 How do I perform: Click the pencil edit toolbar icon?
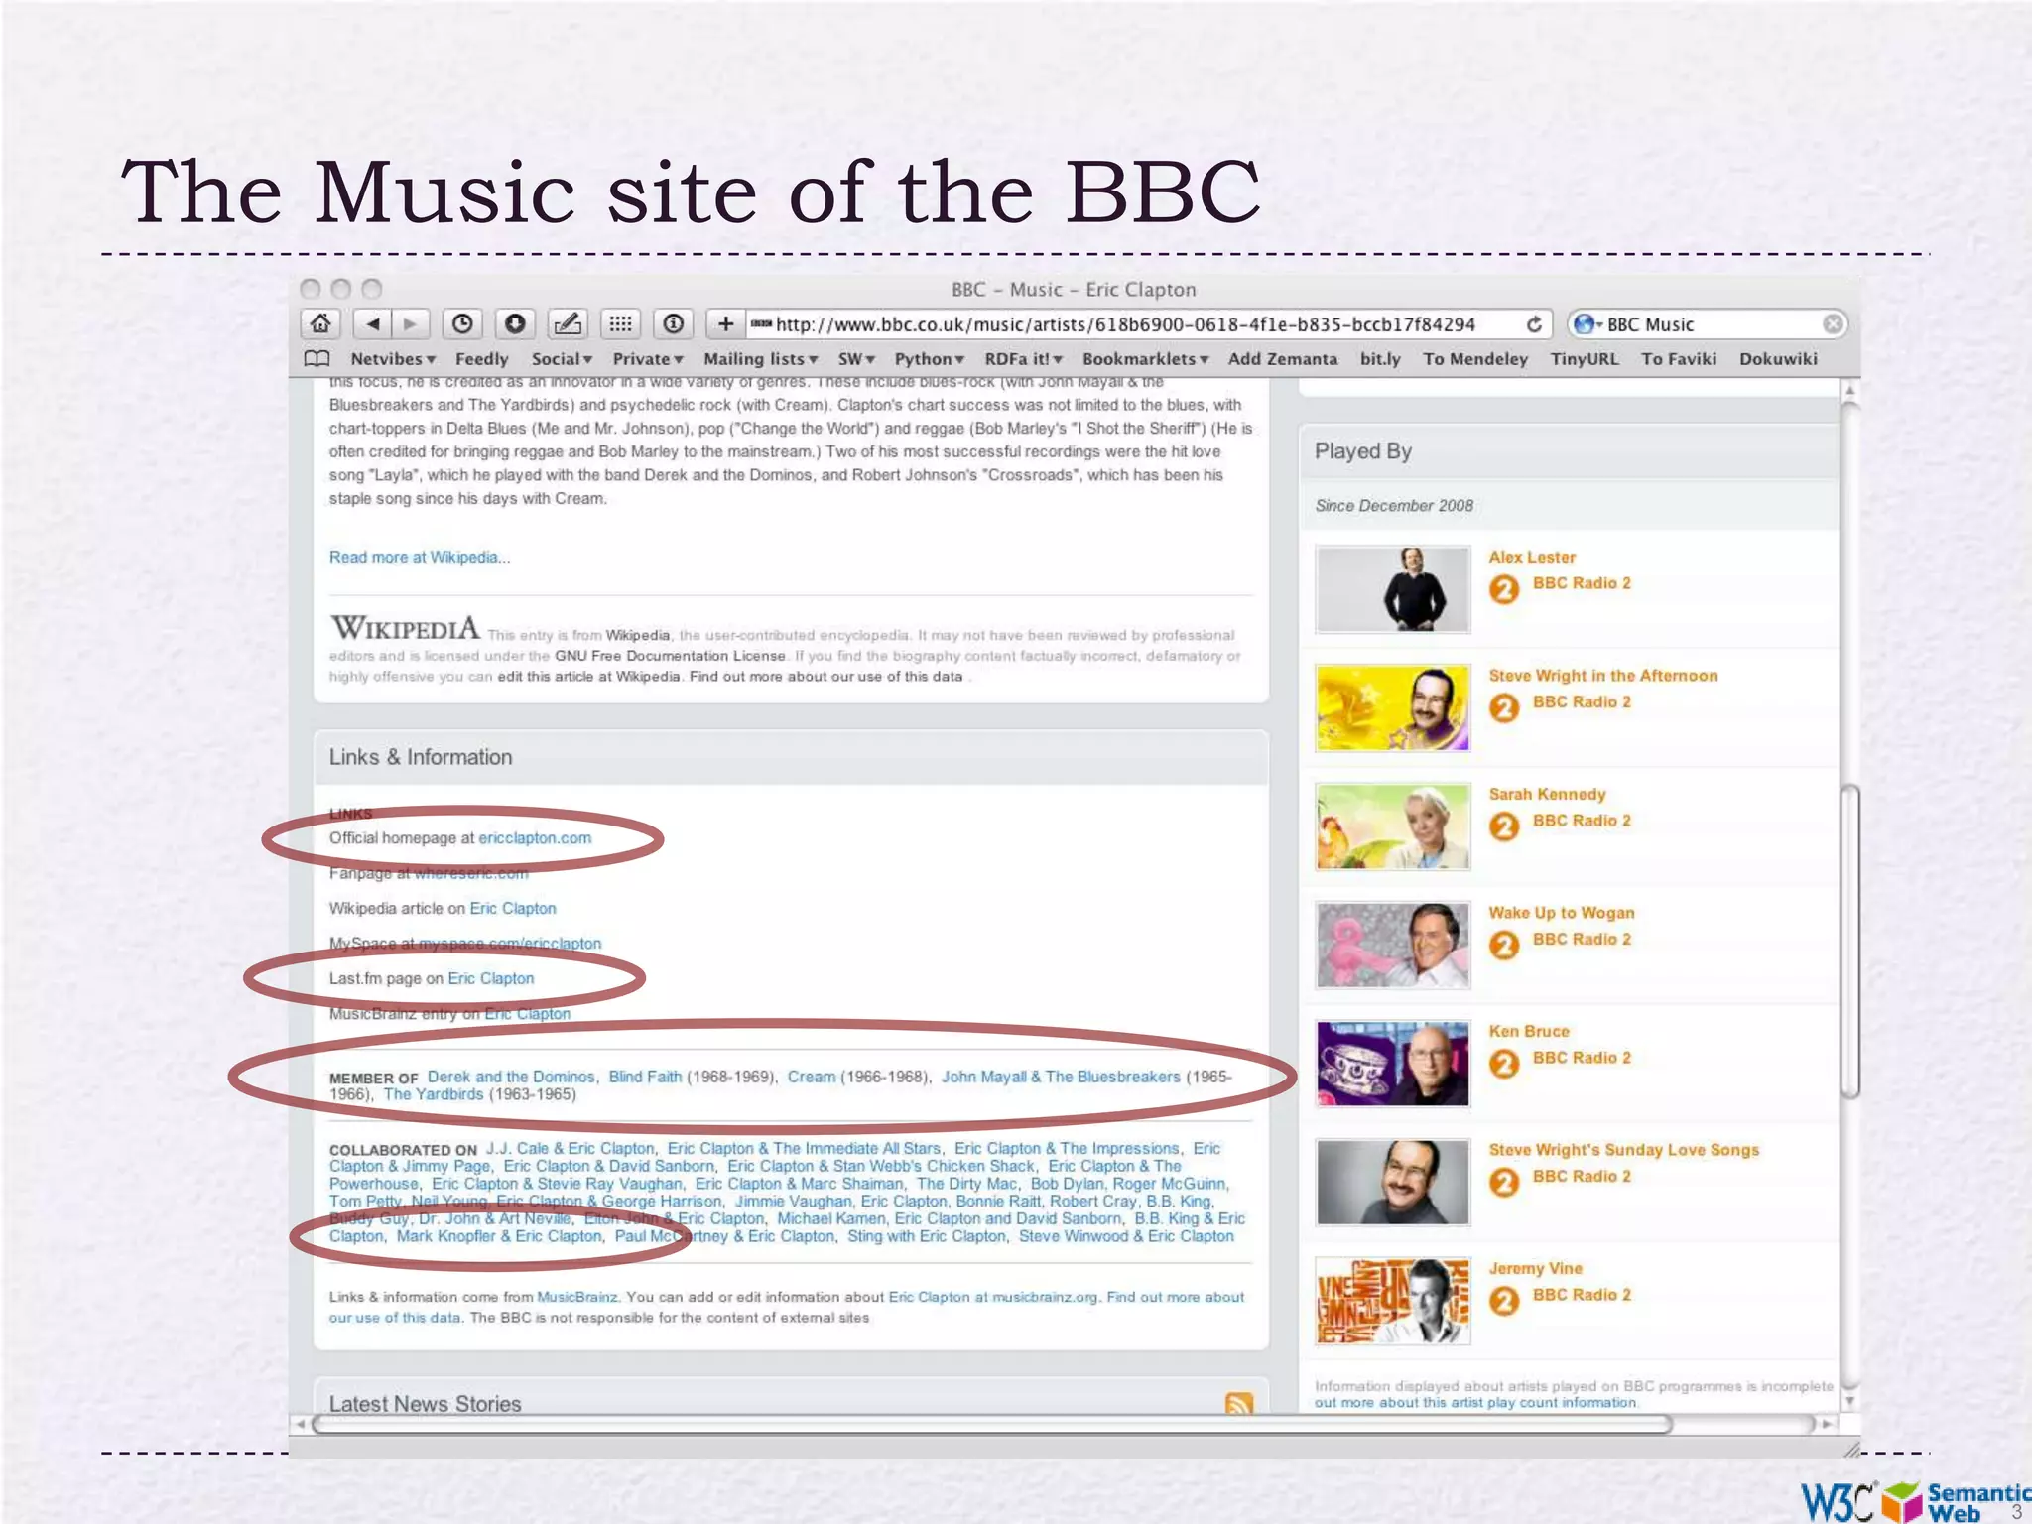(x=567, y=323)
